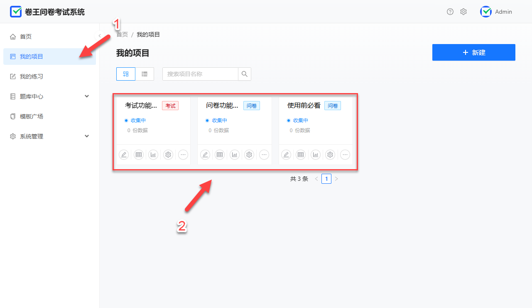Open the 问卷功能 project card title
This screenshot has height=308, width=532.
[222, 106]
